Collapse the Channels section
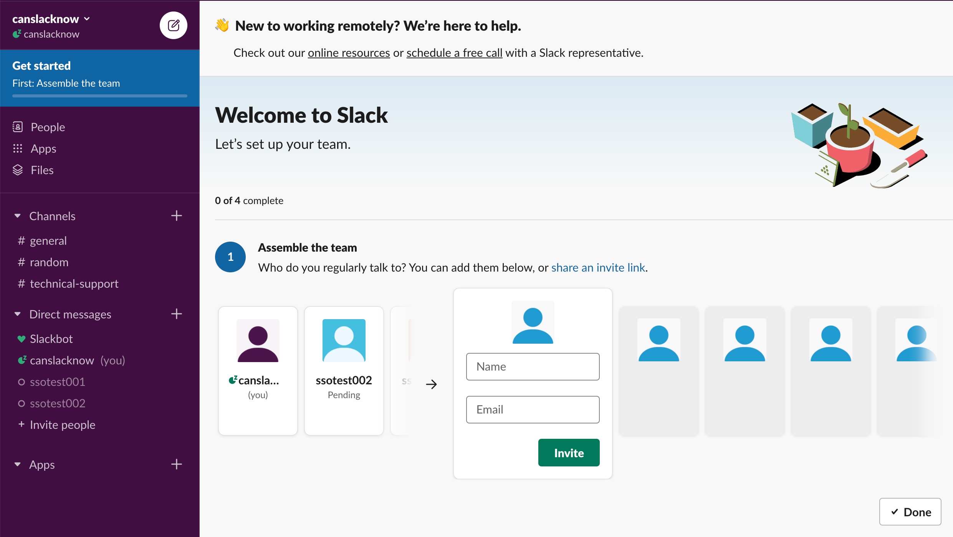 pos(17,216)
